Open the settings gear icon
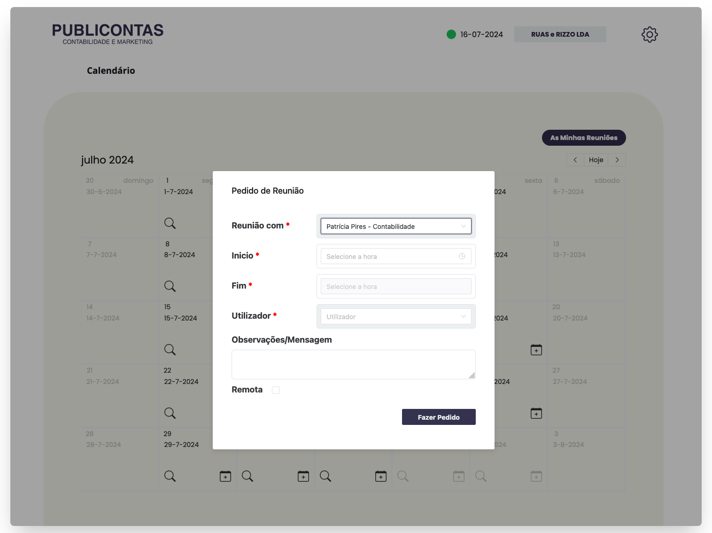The height and width of the screenshot is (533, 712). tap(650, 34)
